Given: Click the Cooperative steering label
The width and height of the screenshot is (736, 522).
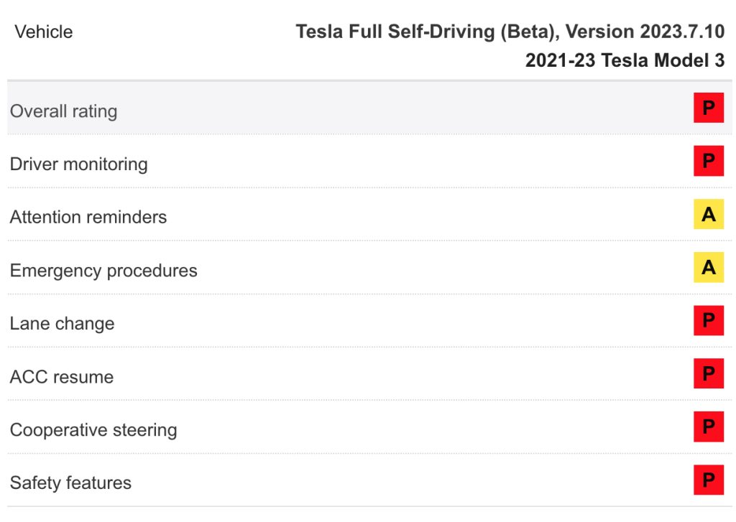Looking at the screenshot, I should [x=93, y=430].
